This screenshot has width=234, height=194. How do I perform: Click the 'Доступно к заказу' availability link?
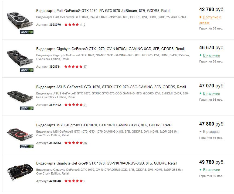point(210,20)
